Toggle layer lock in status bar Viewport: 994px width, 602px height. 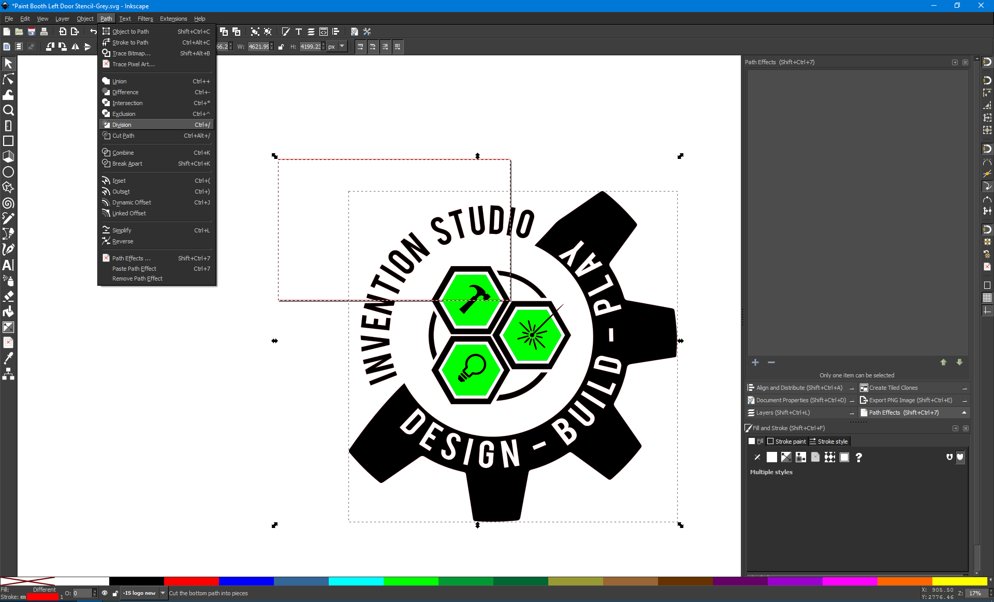115,593
